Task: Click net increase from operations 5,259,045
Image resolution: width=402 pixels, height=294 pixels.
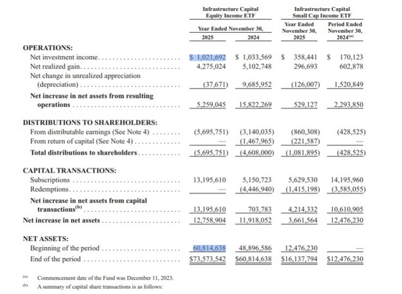Action: (211, 105)
